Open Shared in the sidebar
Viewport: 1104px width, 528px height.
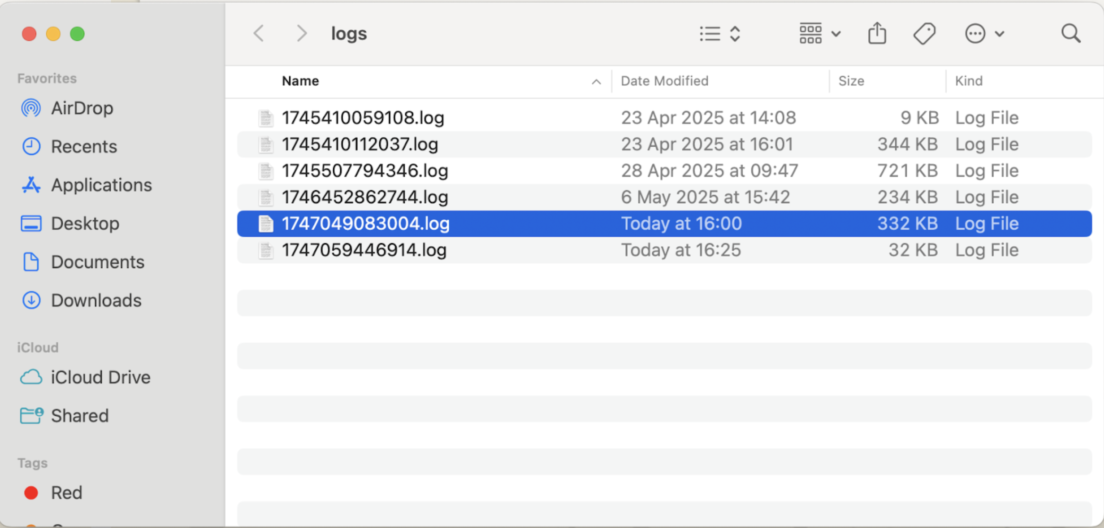click(x=80, y=415)
